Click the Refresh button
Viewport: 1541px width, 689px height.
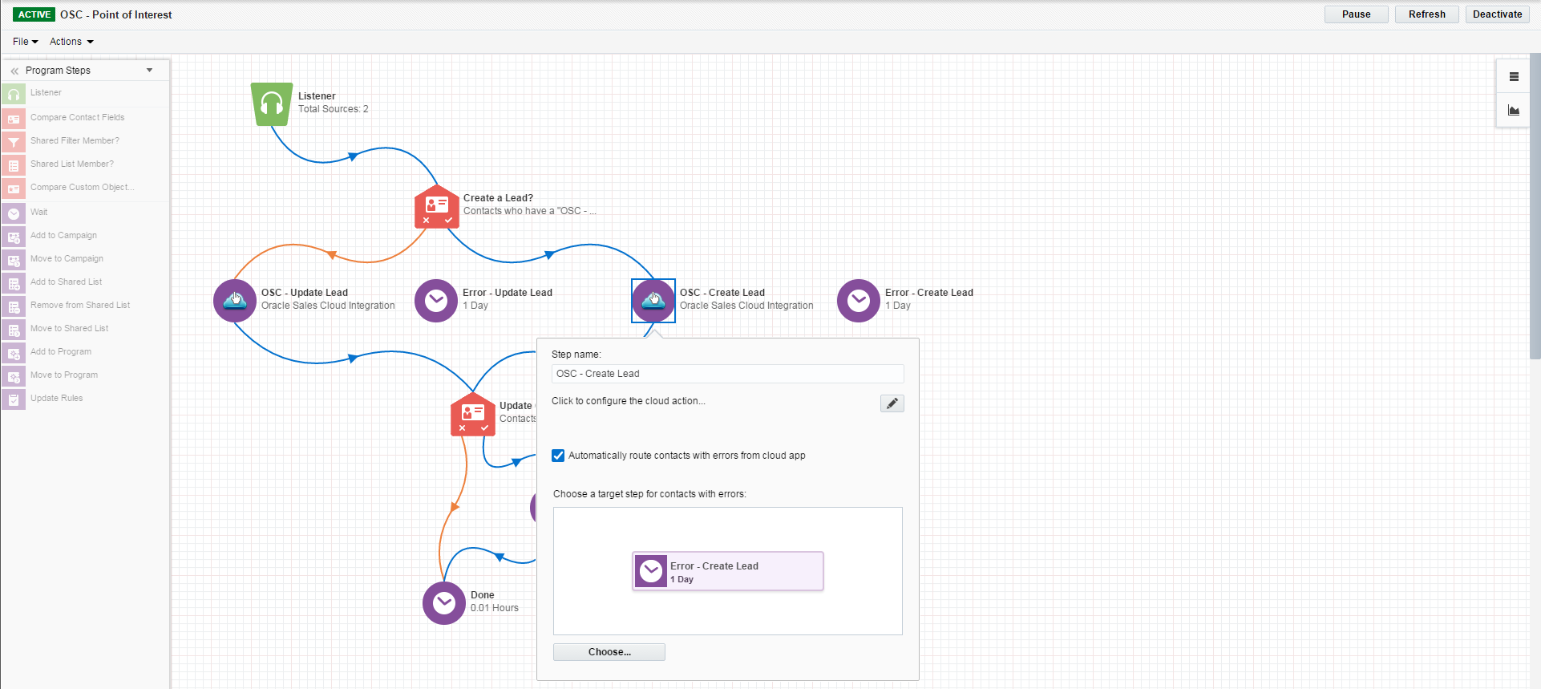(x=1426, y=14)
